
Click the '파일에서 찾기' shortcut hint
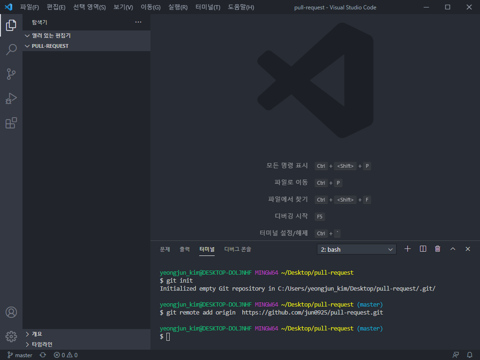point(288,199)
